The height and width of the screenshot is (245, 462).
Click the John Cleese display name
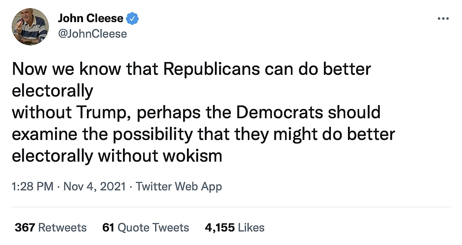pyautogui.click(x=90, y=18)
